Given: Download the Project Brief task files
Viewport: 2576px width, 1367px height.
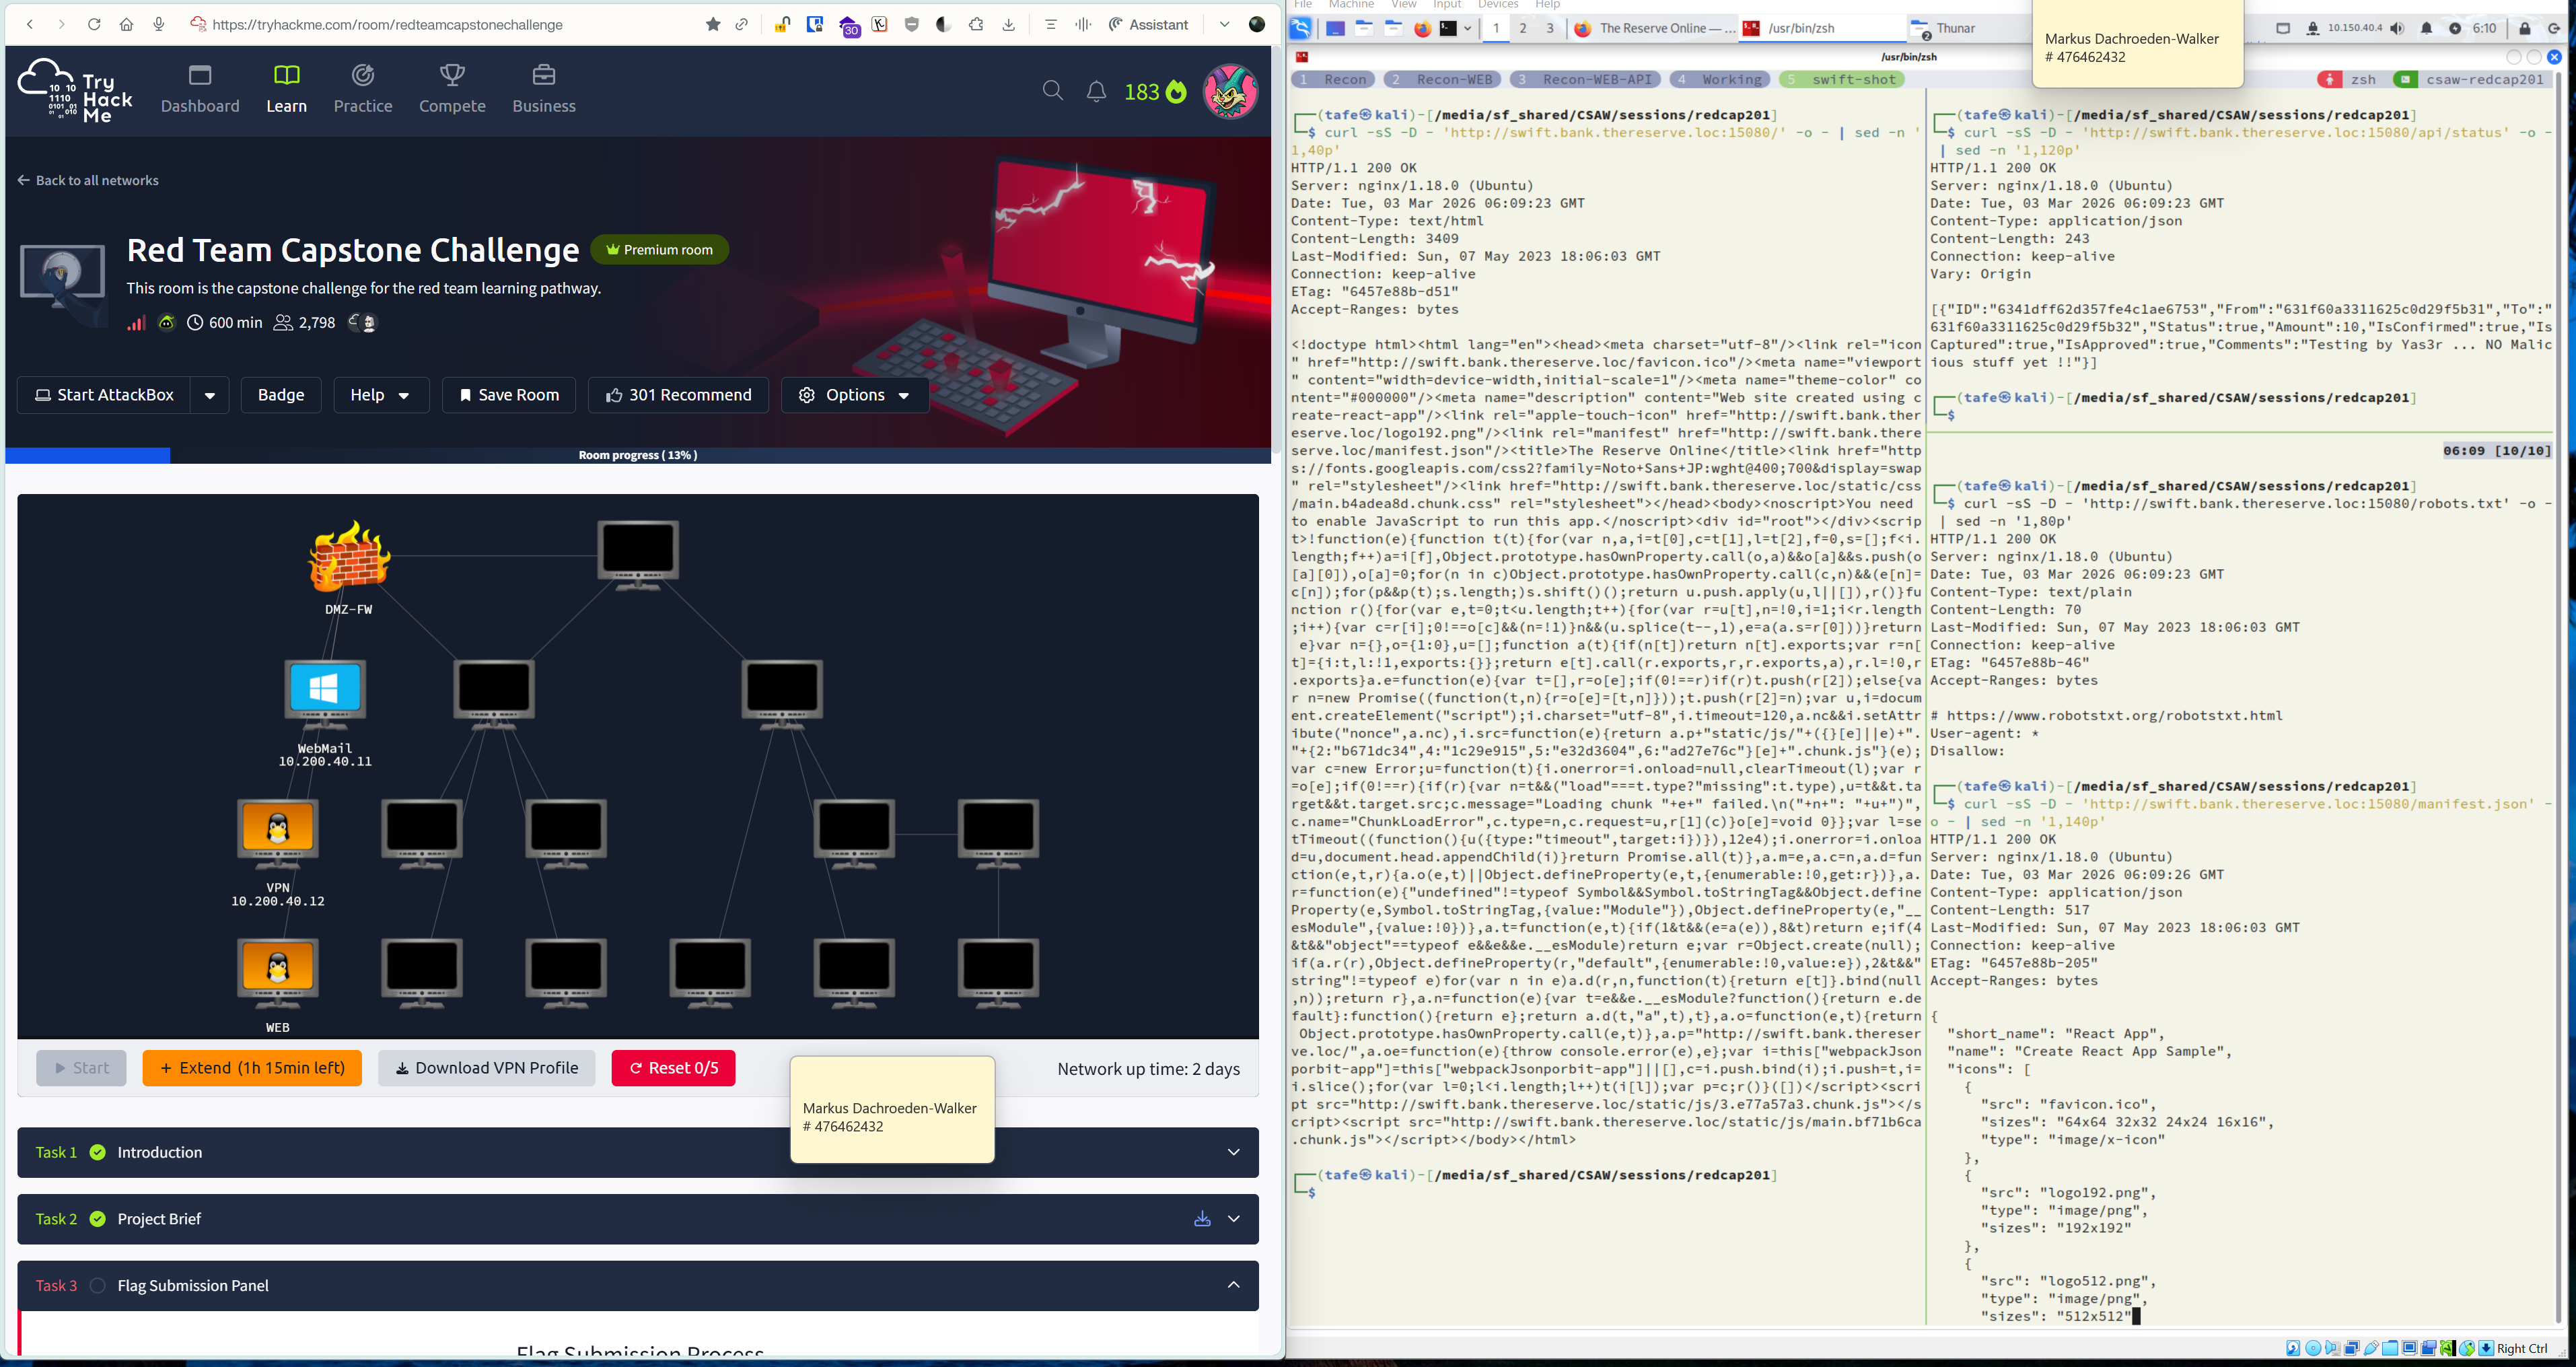Looking at the screenshot, I should [x=1202, y=1219].
